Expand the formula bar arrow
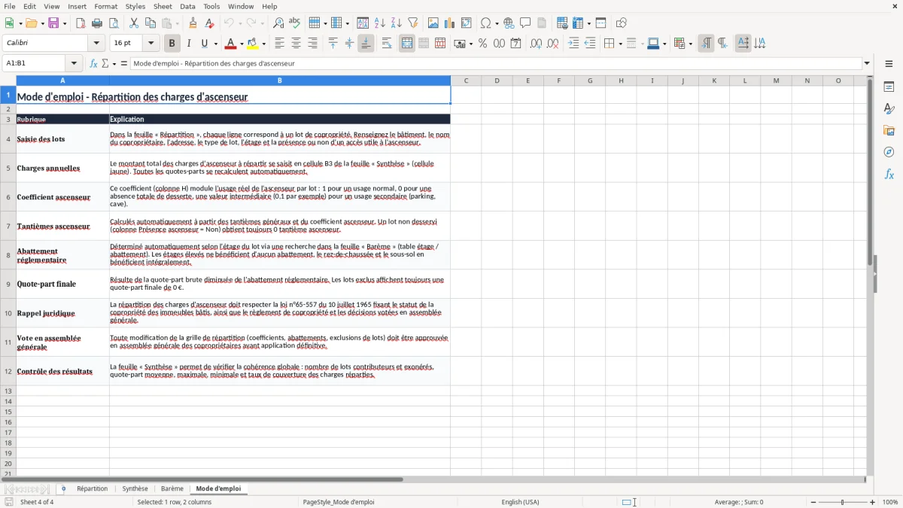This screenshot has height=508, width=903. click(867, 63)
